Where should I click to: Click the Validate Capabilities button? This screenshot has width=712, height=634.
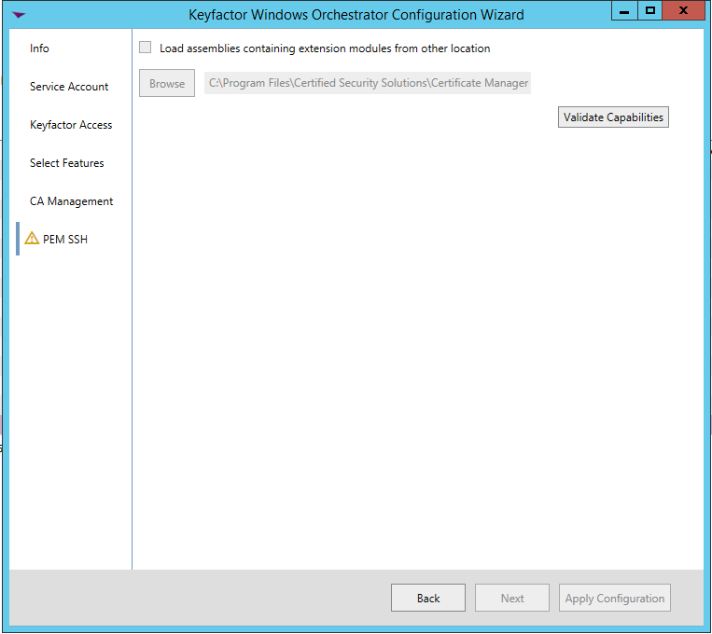(x=613, y=117)
